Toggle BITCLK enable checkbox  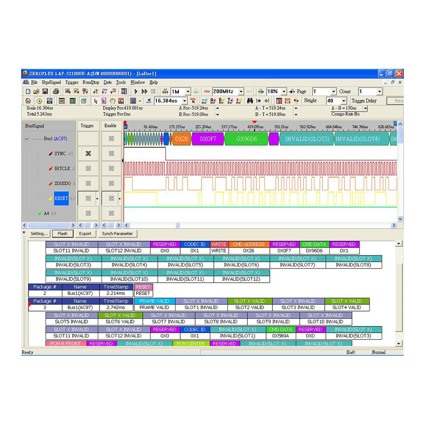point(111,168)
